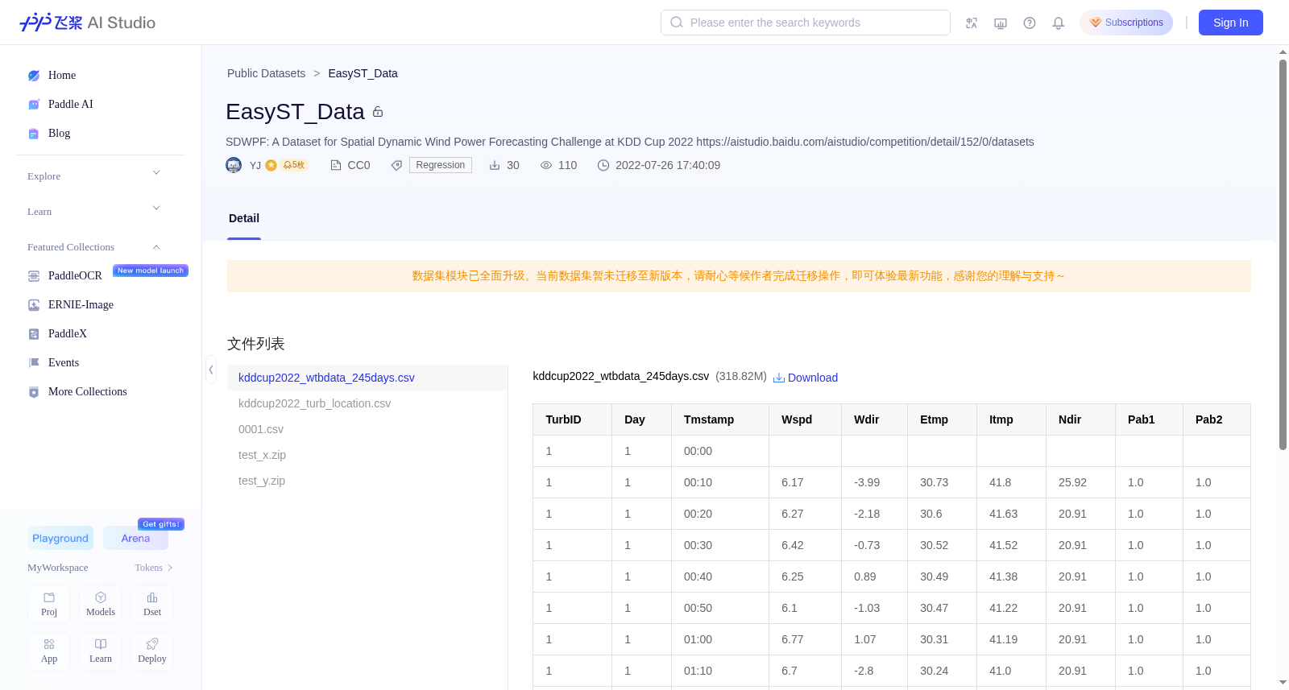Viewport: 1289px width, 690px height.
Task: Click the unlock icon next to EasyST_Data title
Action: [378, 112]
